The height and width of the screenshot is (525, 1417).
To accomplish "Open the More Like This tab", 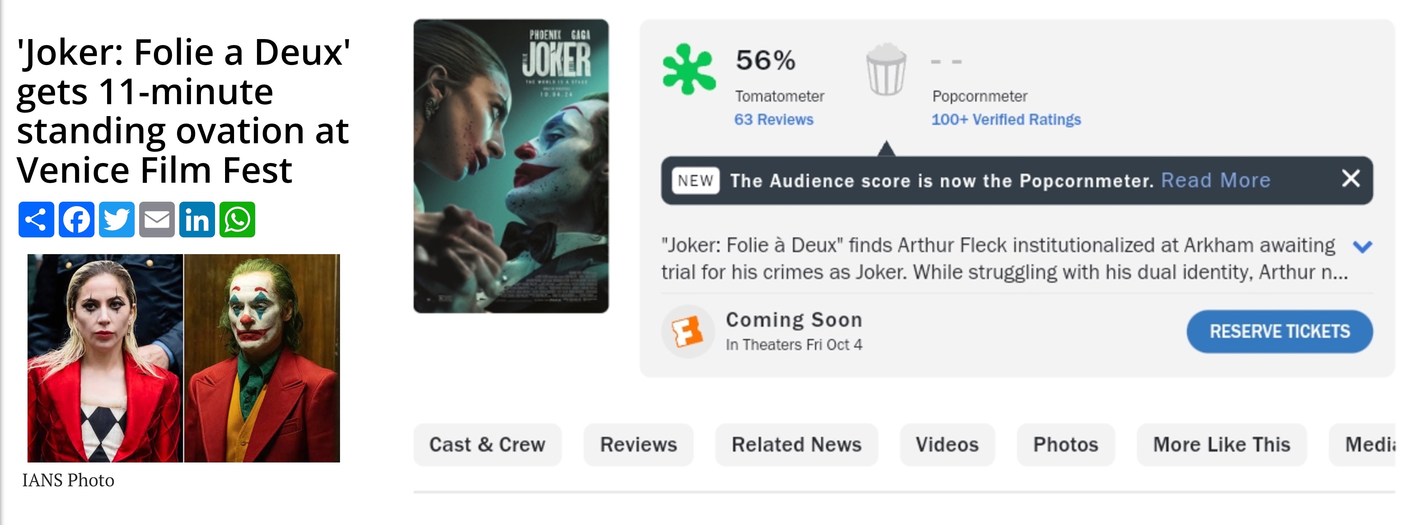I will [1221, 445].
